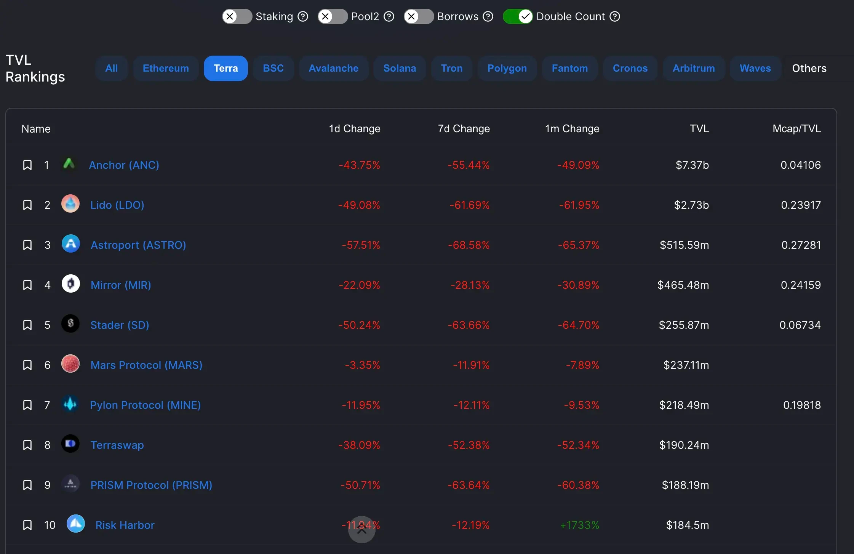Toggle the Pool2 filter off
Image resolution: width=854 pixels, height=554 pixels.
pyautogui.click(x=331, y=16)
